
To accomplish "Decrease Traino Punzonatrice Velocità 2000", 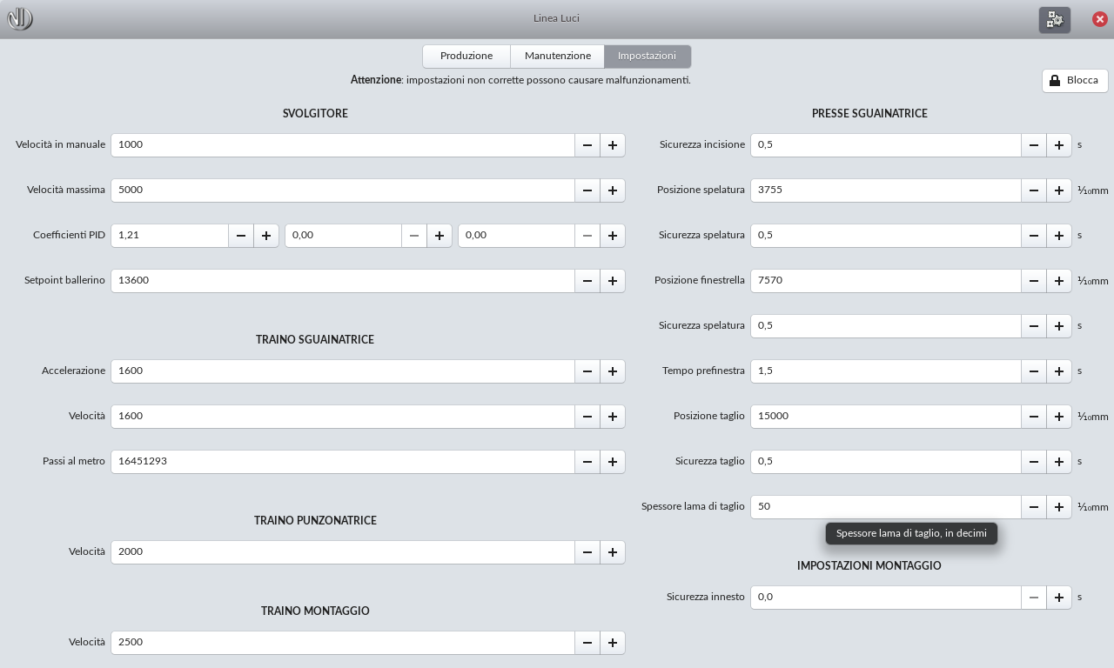I will (587, 552).
